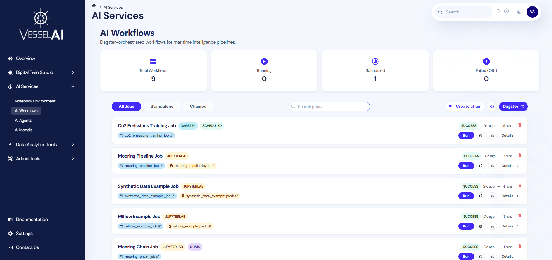The height and width of the screenshot is (260, 552).
Task: Switch to the Standalone tab
Action: click(162, 107)
